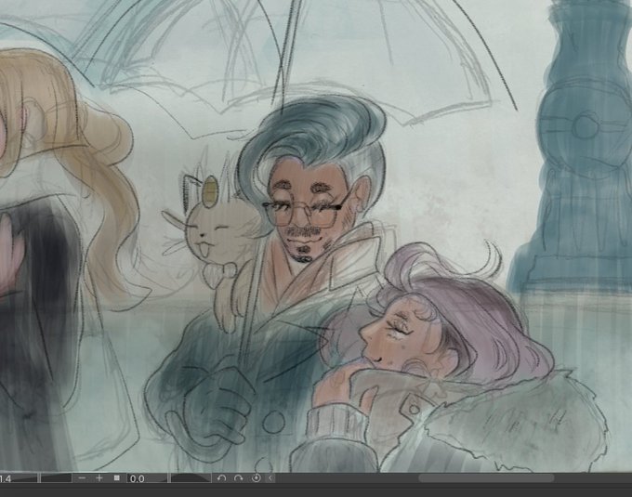This screenshot has height=497, width=632.
Task: Rotate the canvas right
Action: pos(239,478)
